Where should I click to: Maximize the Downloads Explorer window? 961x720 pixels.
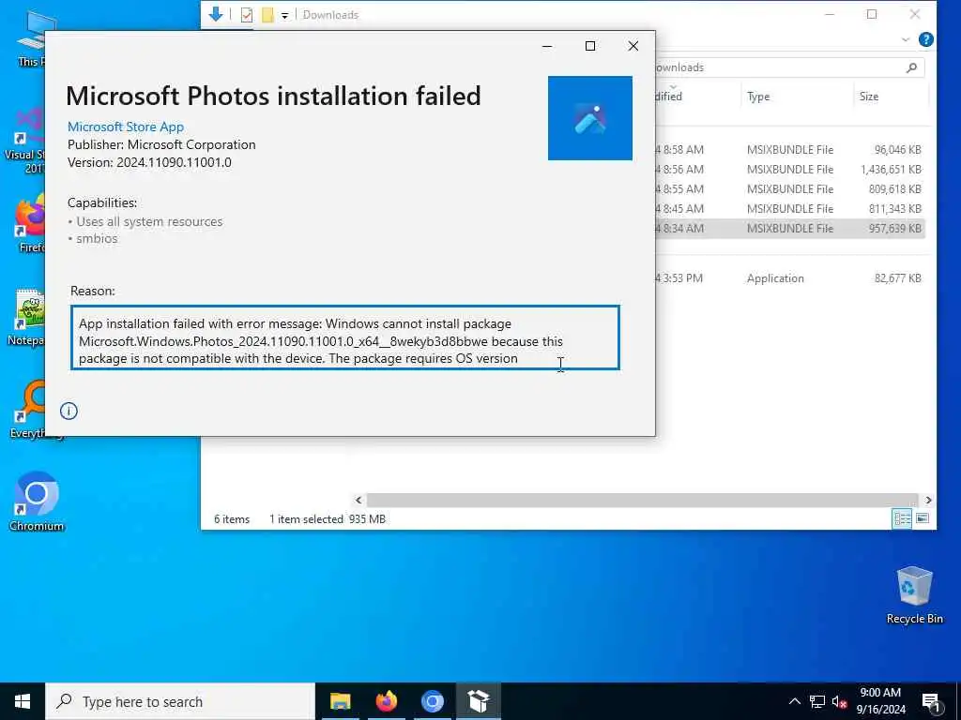(872, 14)
